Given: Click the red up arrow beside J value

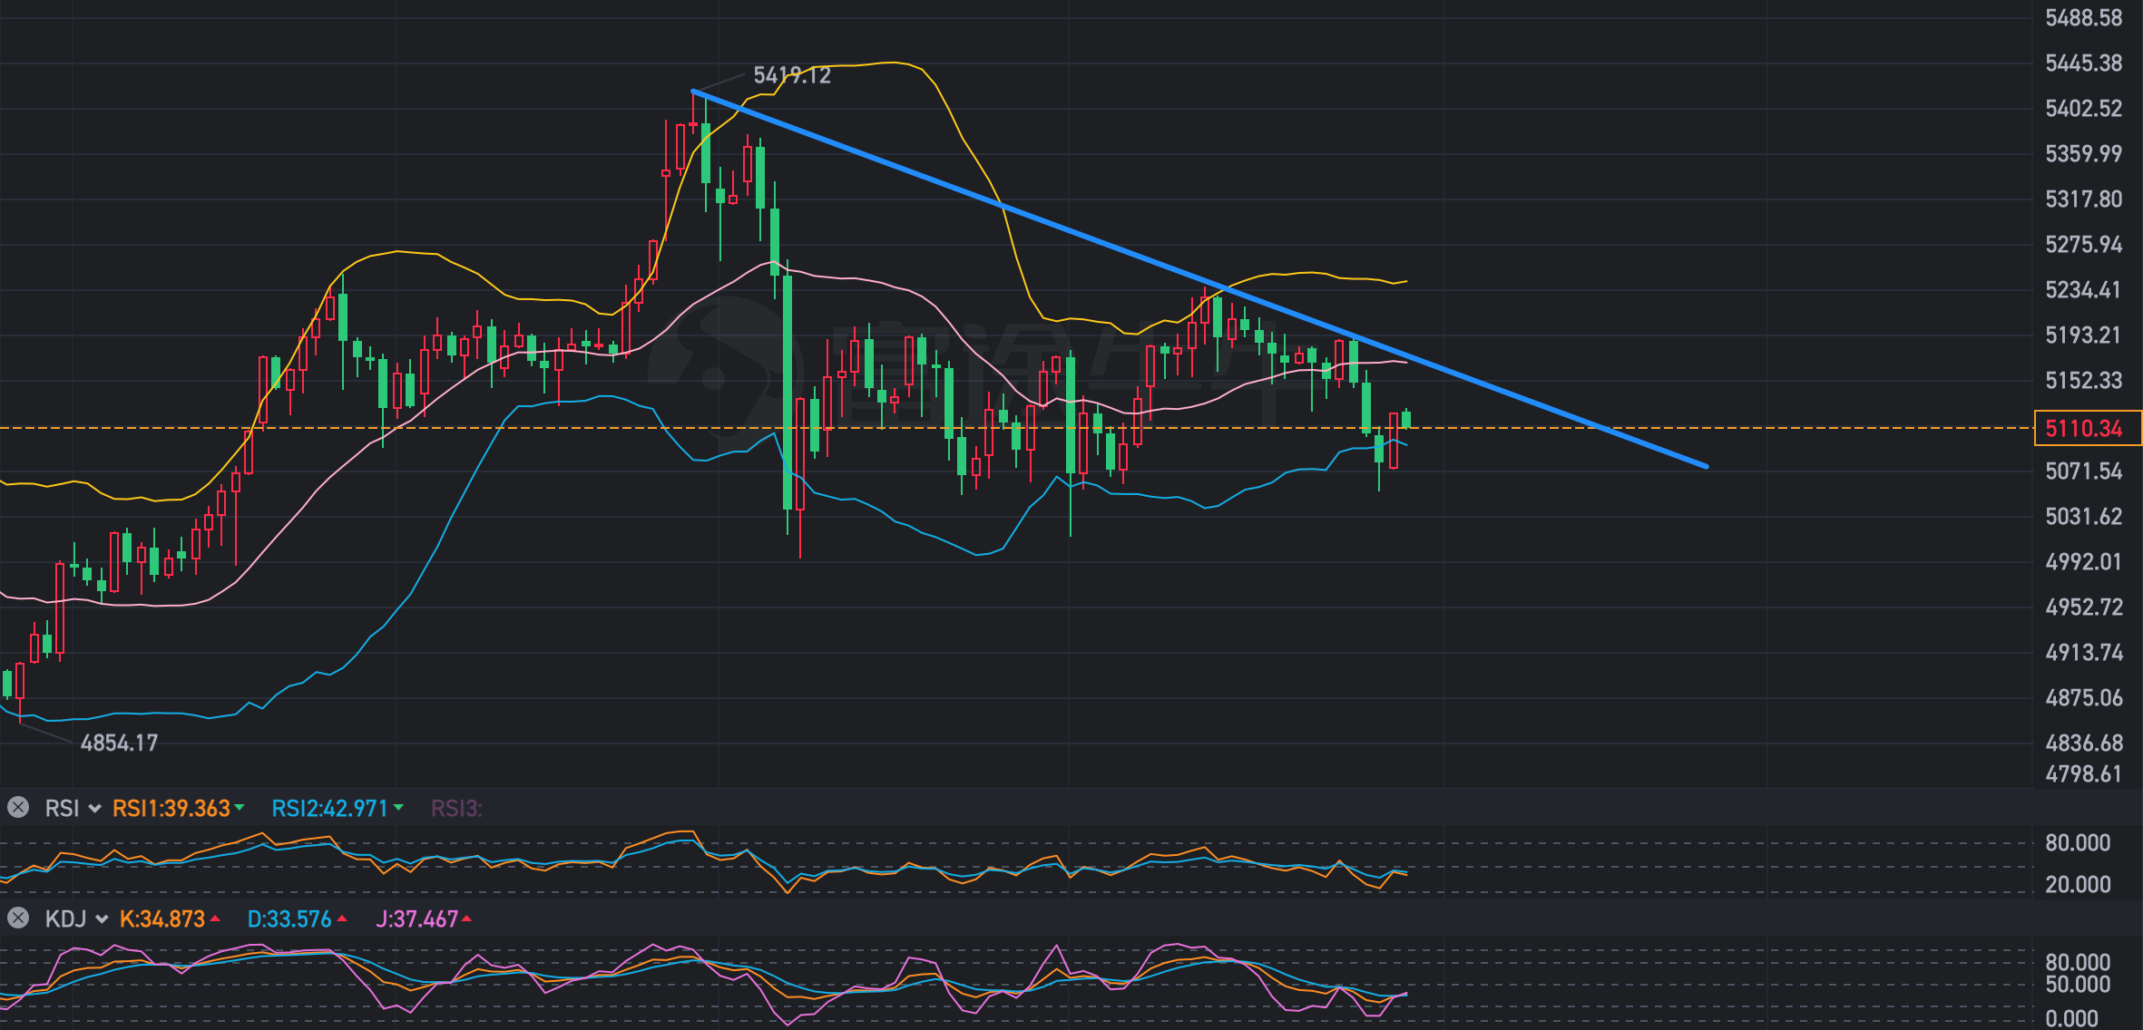Looking at the screenshot, I should pyautogui.click(x=466, y=918).
